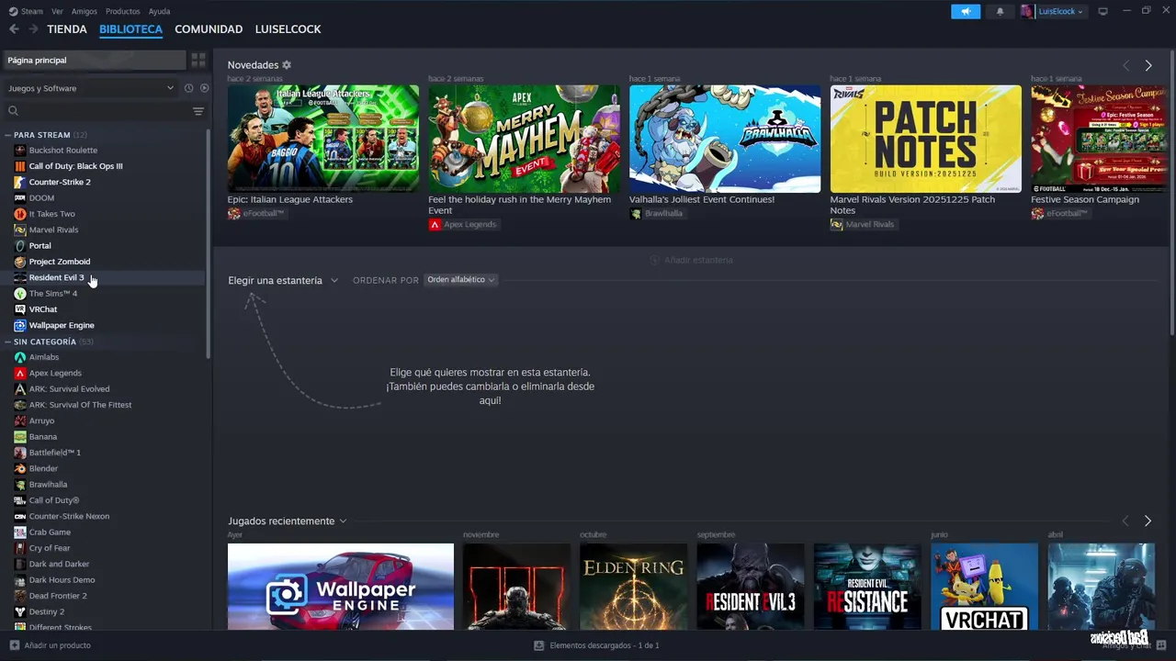Image resolution: width=1176 pixels, height=661 pixels.
Task: Open the Patch Notes news thumbnail
Action: pos(925,139)
